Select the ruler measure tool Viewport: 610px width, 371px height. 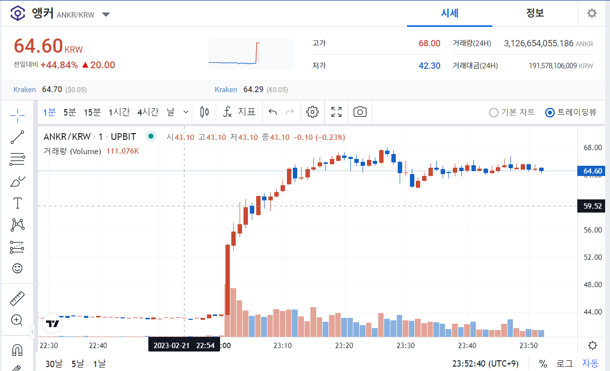(x=18, y=298)
